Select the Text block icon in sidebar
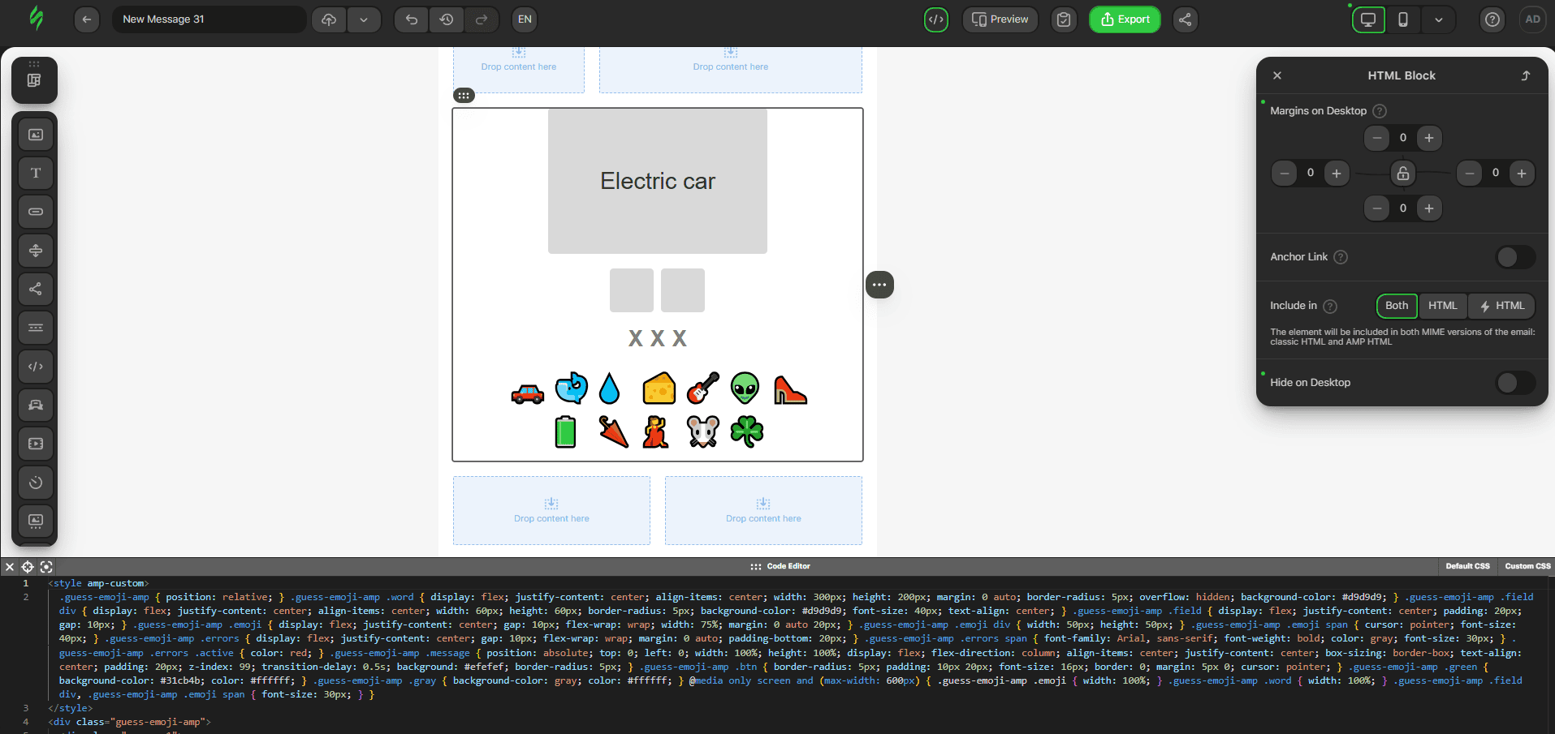The image size is (1555, 734). (x=36, y=173)
